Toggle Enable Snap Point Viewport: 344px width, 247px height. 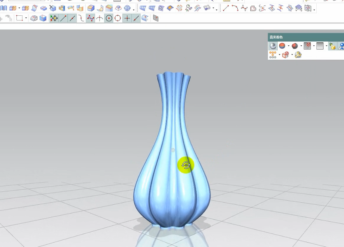point(54,18)
